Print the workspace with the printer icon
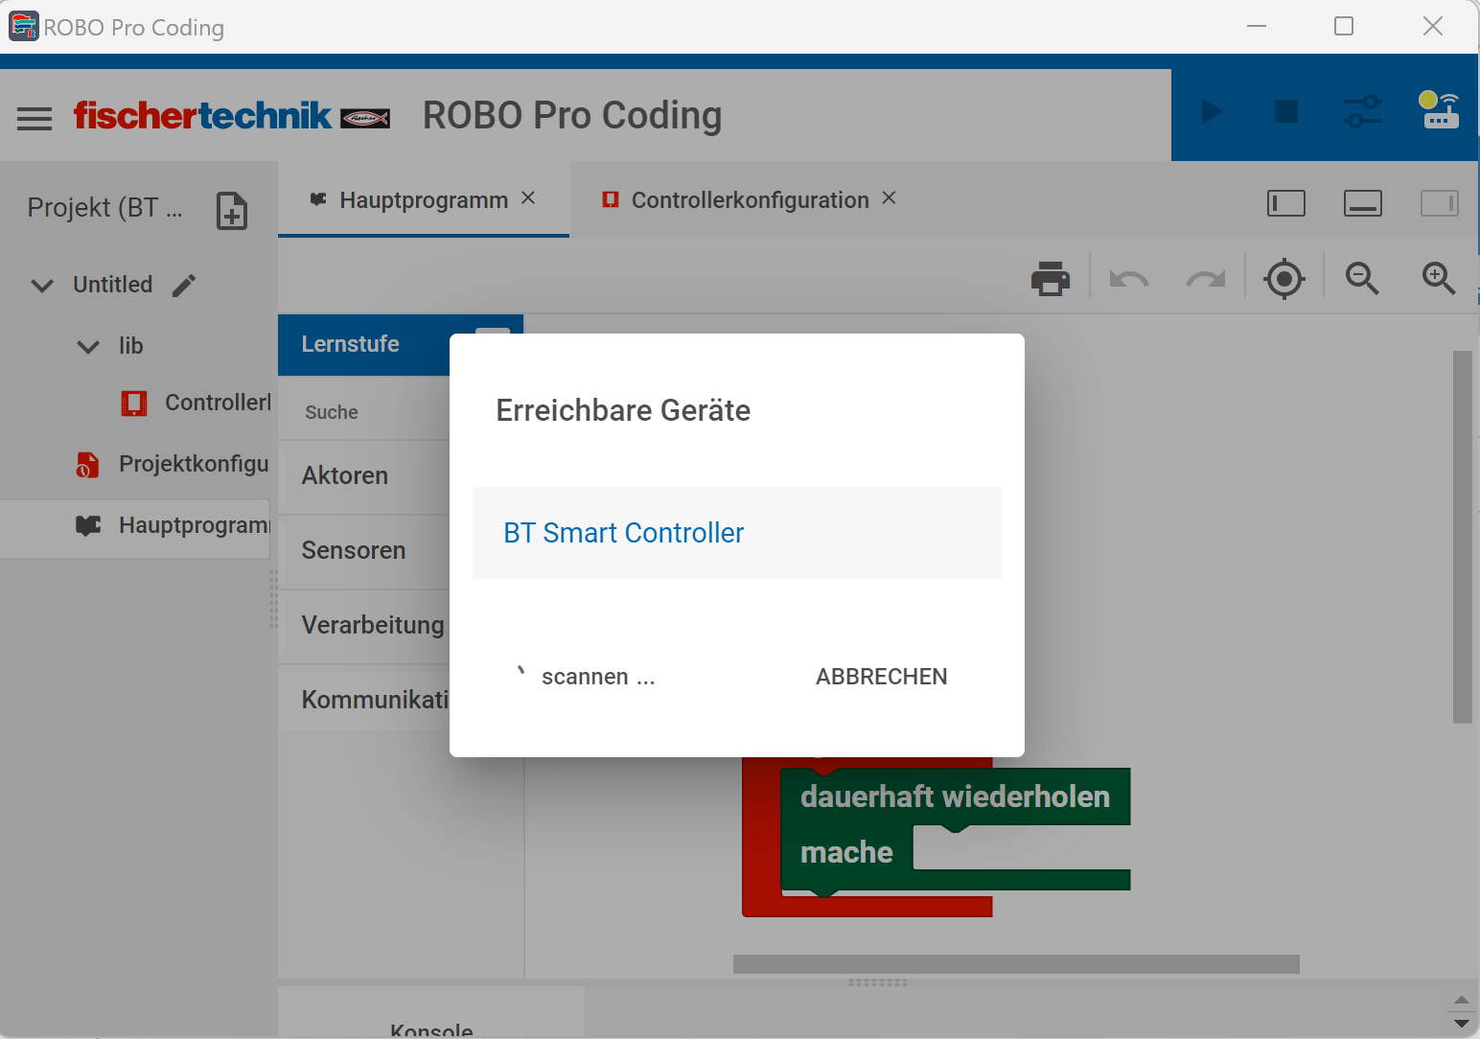 [x=1051, y=279]
